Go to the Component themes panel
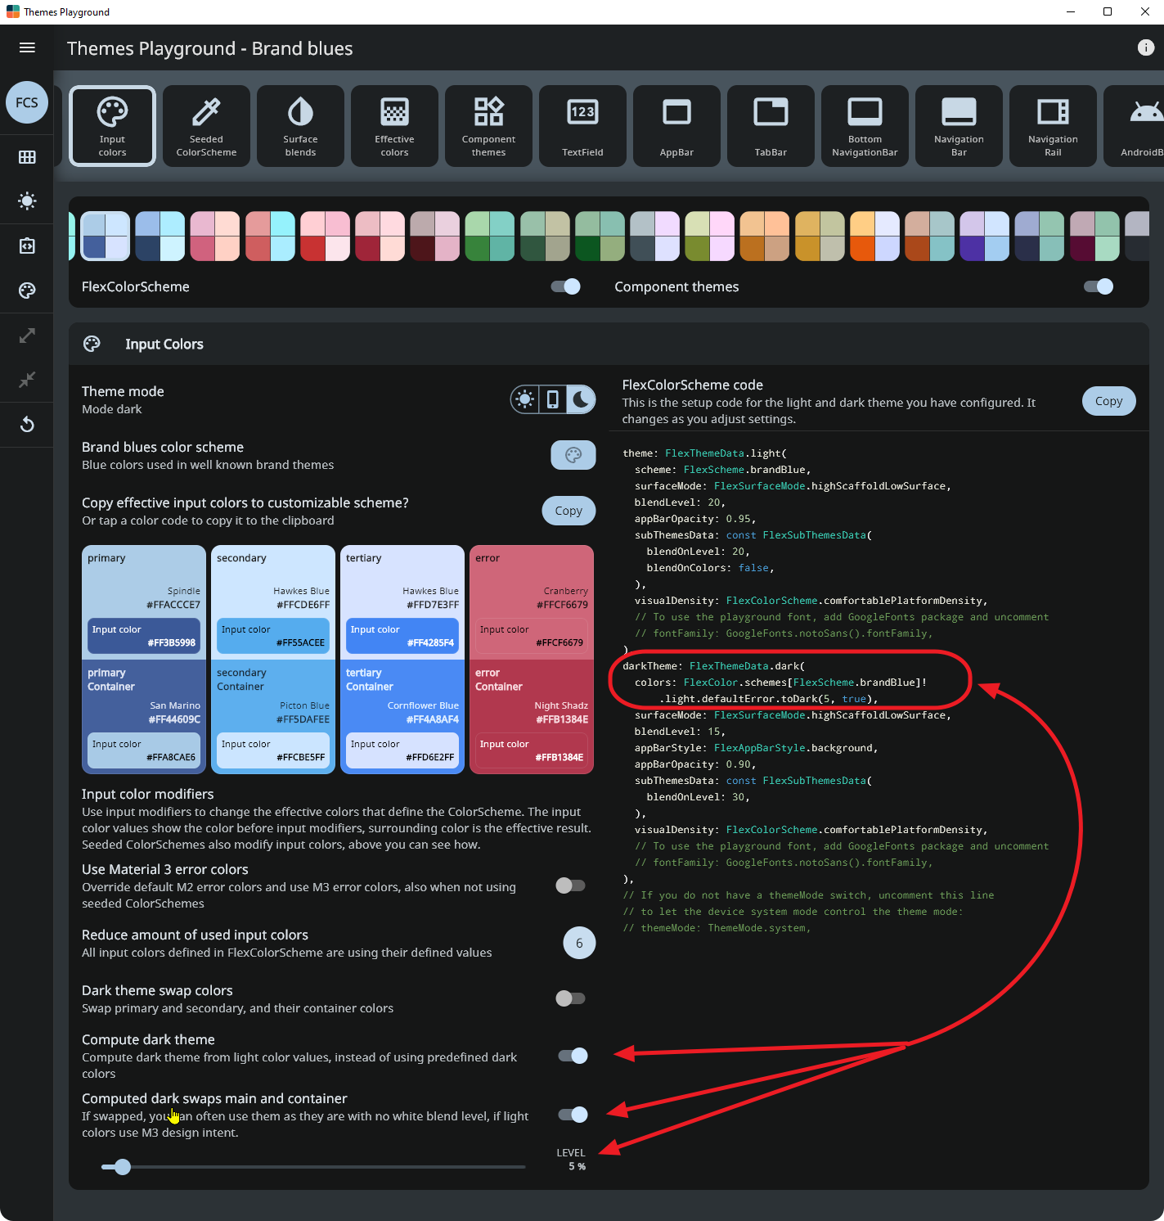Screen dimensions: 1164x1221 click(x=488, y=126)
